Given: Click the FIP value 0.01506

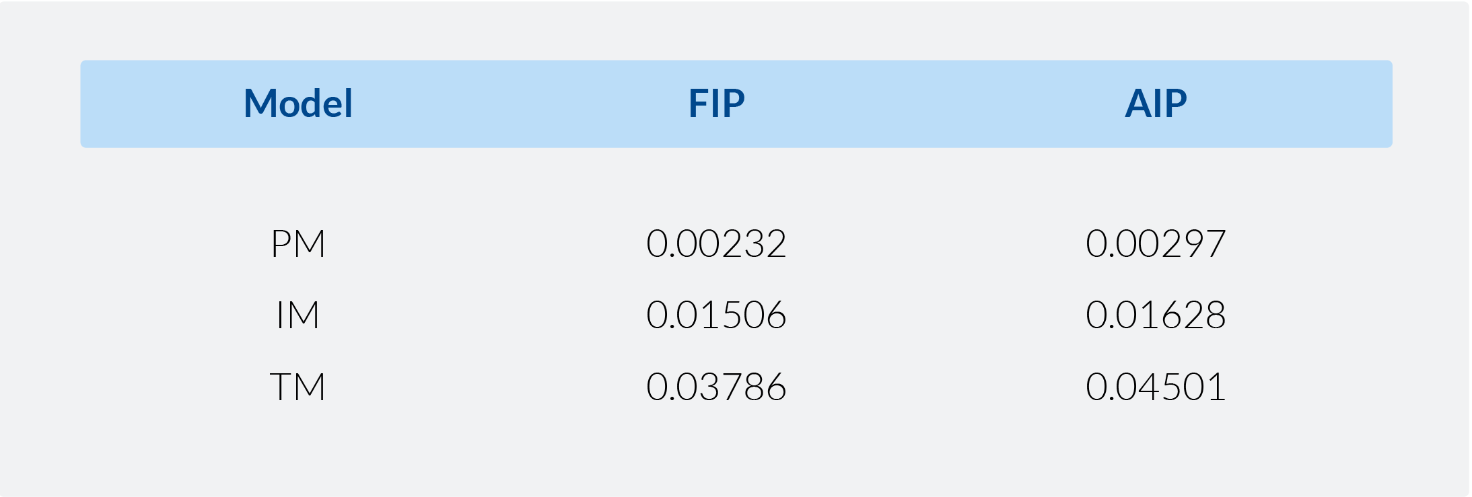Looking at the screenshot, I should coord(716,315).
